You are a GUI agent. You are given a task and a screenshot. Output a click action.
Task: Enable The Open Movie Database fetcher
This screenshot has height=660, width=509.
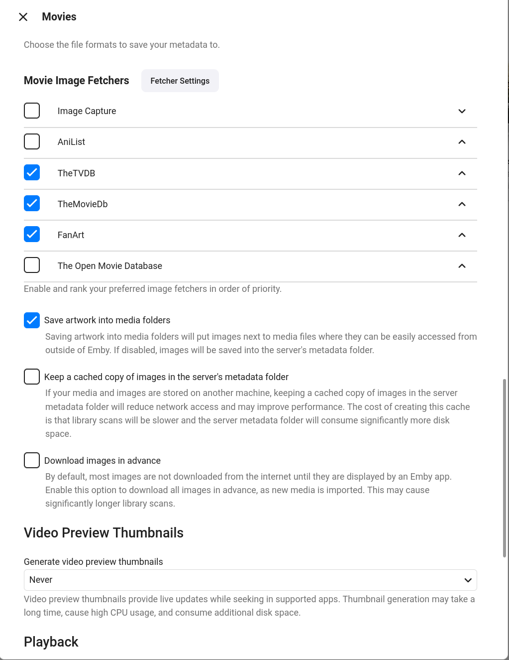(x=31, y=265)
